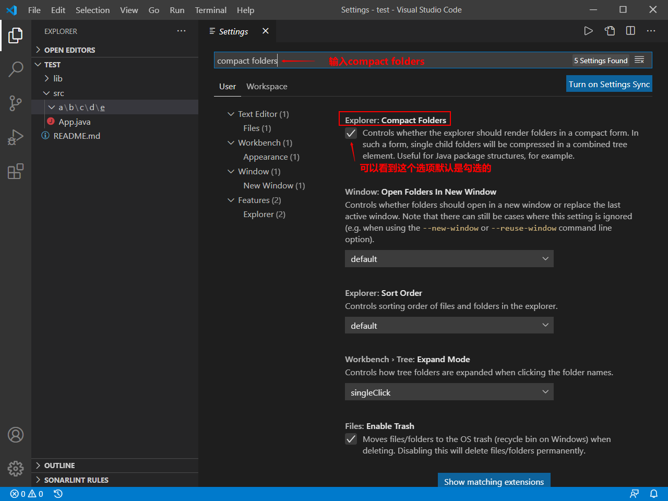668x501 pixels.
Task: Toggle the Compact Folders checkbox
Action: pos(351,133)
